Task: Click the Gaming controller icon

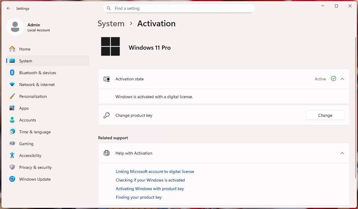Action: pyautogui.click(x=12, y=144)
